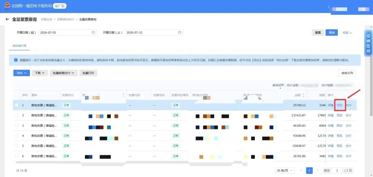Click the back arrow beside 全量发票查询
The height and width of the screenshot is (177, 373).
(7, 19)
